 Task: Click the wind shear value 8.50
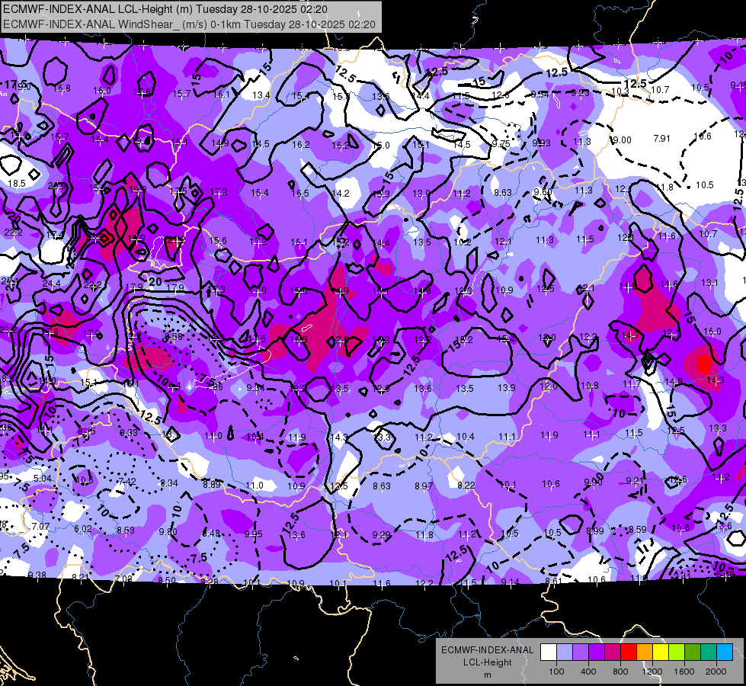167,580
